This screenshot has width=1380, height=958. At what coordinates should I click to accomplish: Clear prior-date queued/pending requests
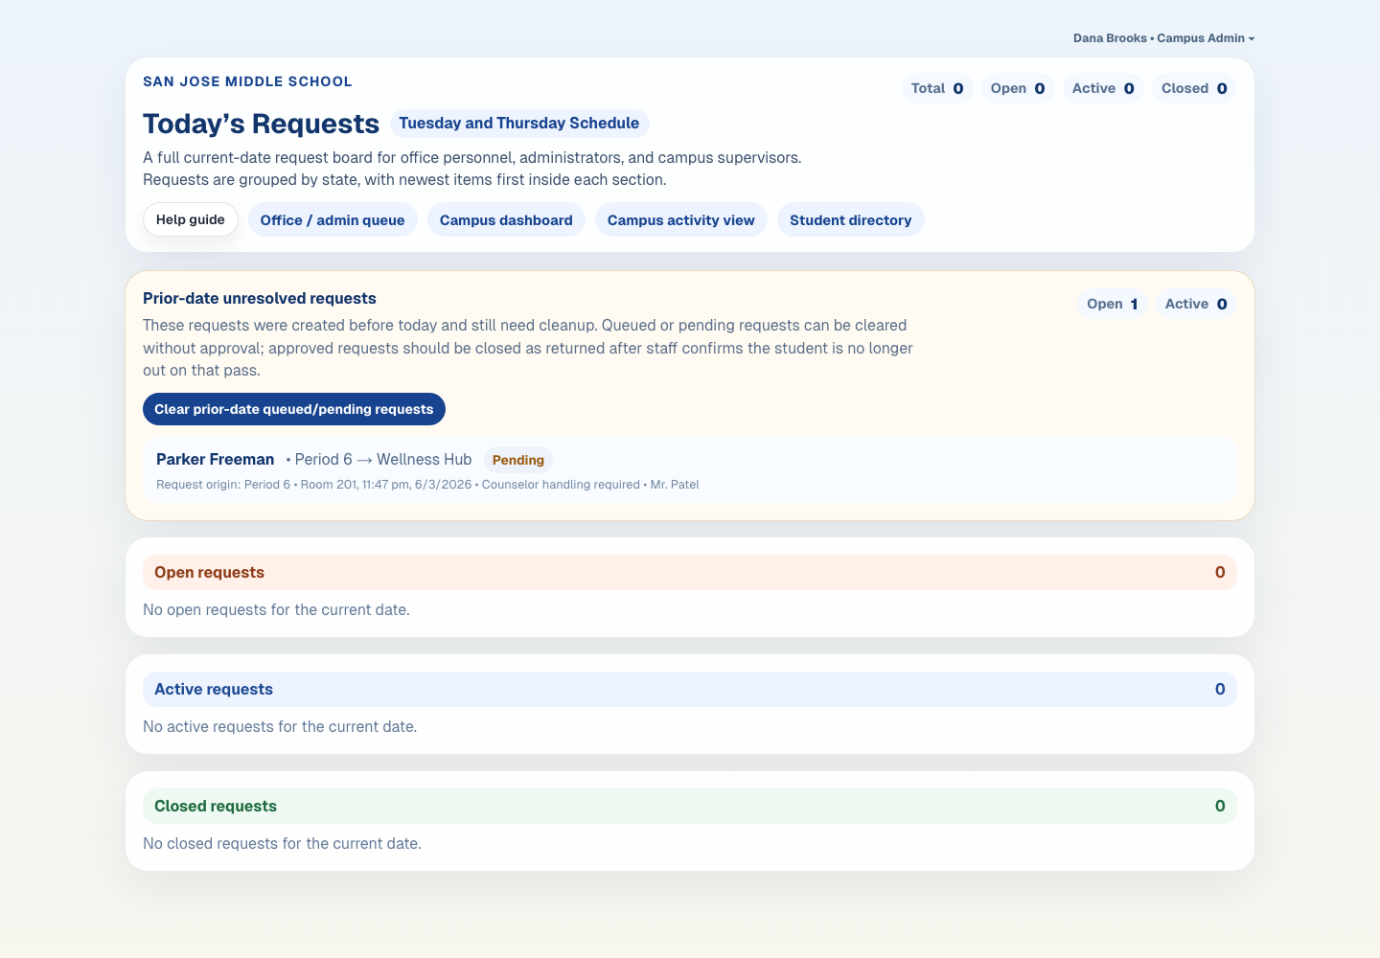(294, 409)
